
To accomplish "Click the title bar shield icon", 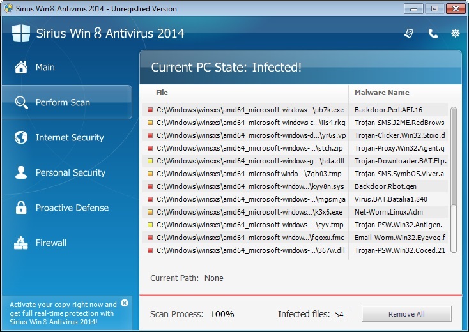I will pyautogui.click(x=8, y=8).
